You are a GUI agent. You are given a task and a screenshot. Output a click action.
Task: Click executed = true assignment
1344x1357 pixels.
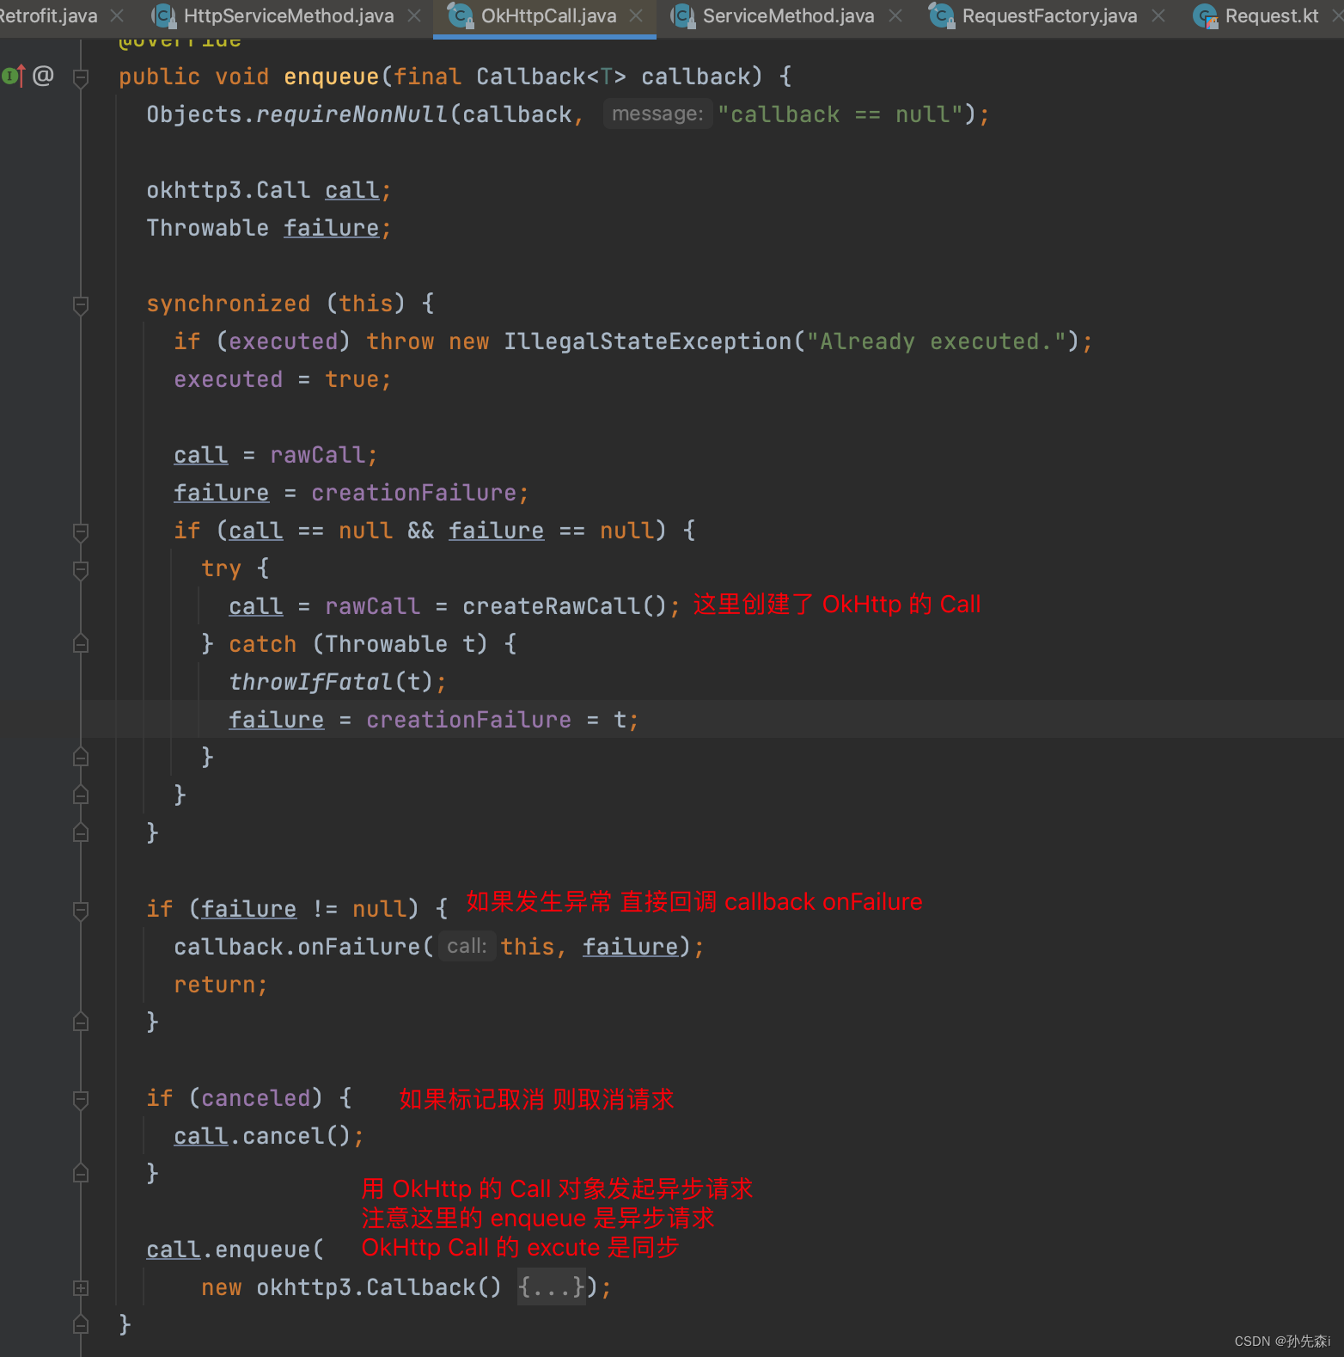(283, 379)
